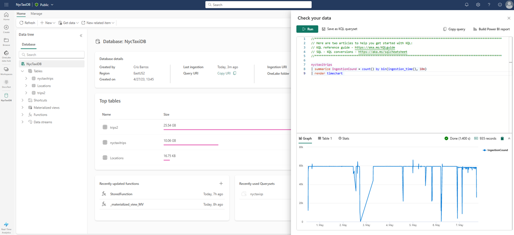Open New related item dropdown

point(98,23)
